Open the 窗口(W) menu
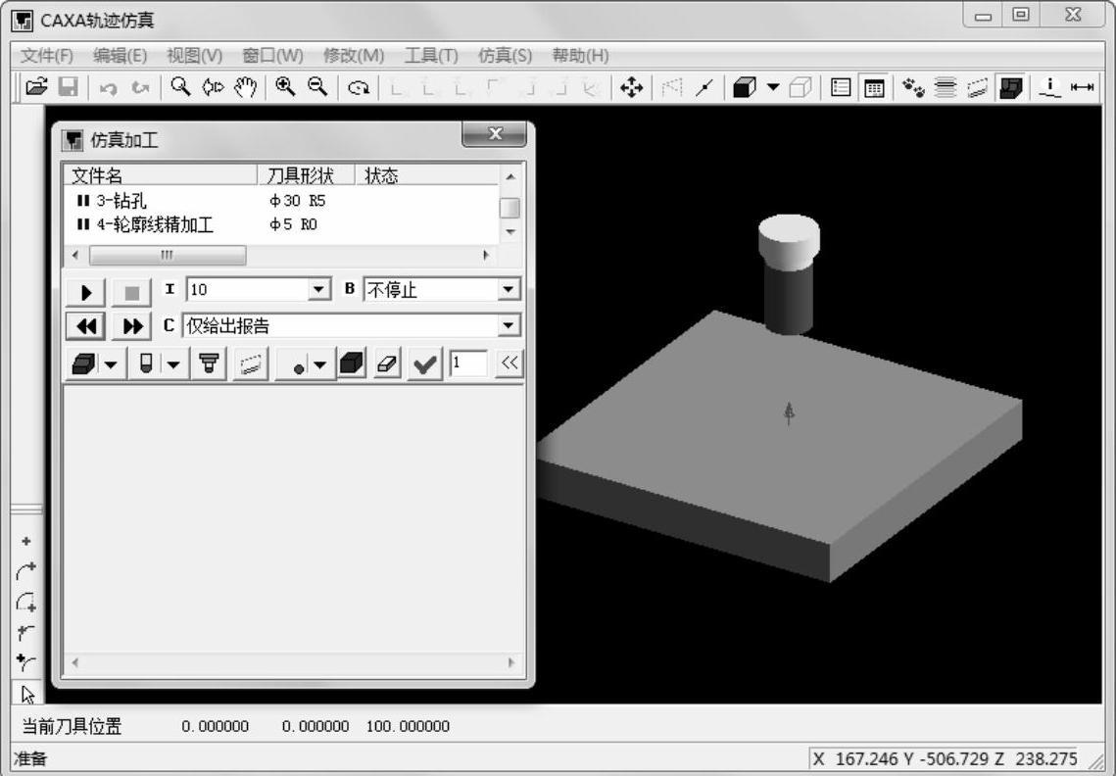Screen dimensions: 1116x776 coord(271,56)
